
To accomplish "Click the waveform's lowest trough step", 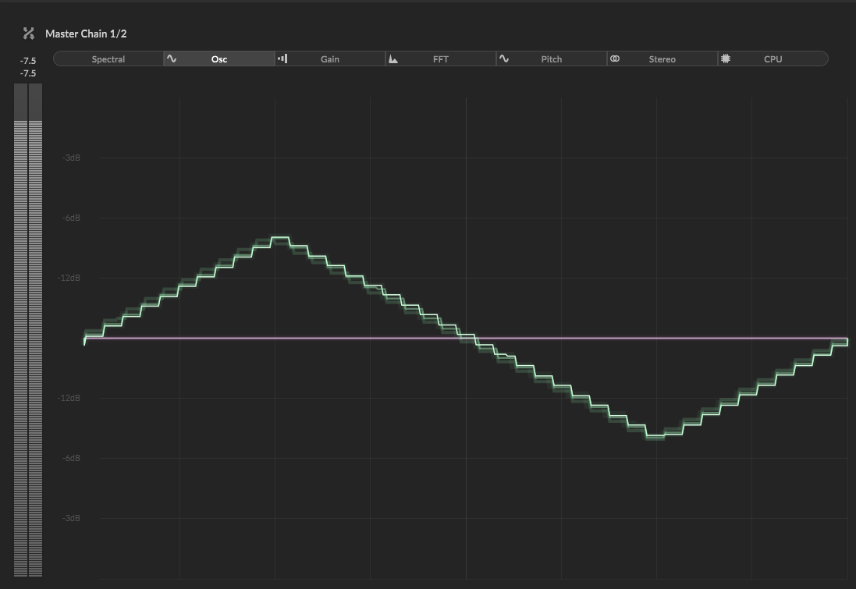I will (654, 436).
